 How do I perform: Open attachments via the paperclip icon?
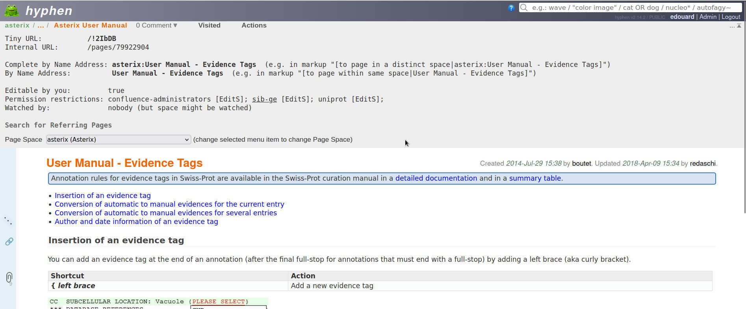coord(9,278)
